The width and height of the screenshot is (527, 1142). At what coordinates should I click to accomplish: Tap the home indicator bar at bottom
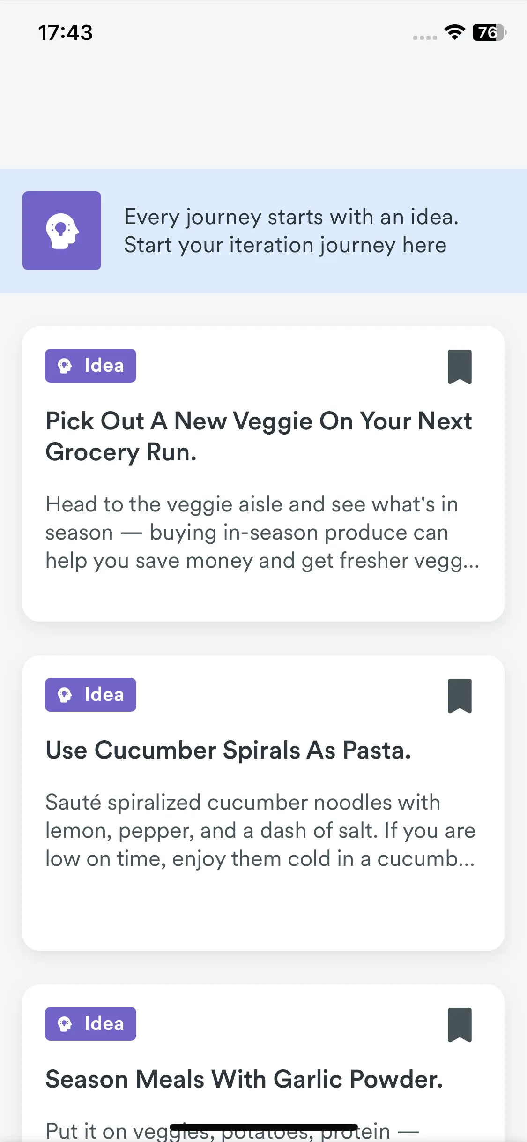(x=264, y=1127)
